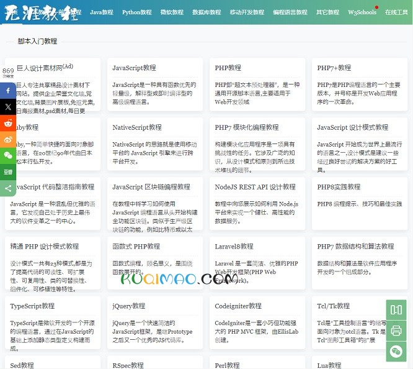Open generic share options icon
The width and height of the screenshot is (413, 369).
[x=8, y=188]
